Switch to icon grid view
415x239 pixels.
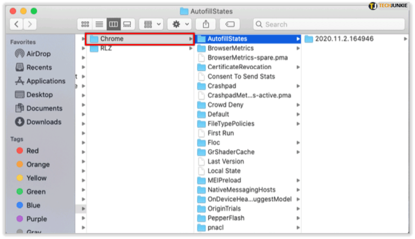[85, 24]
